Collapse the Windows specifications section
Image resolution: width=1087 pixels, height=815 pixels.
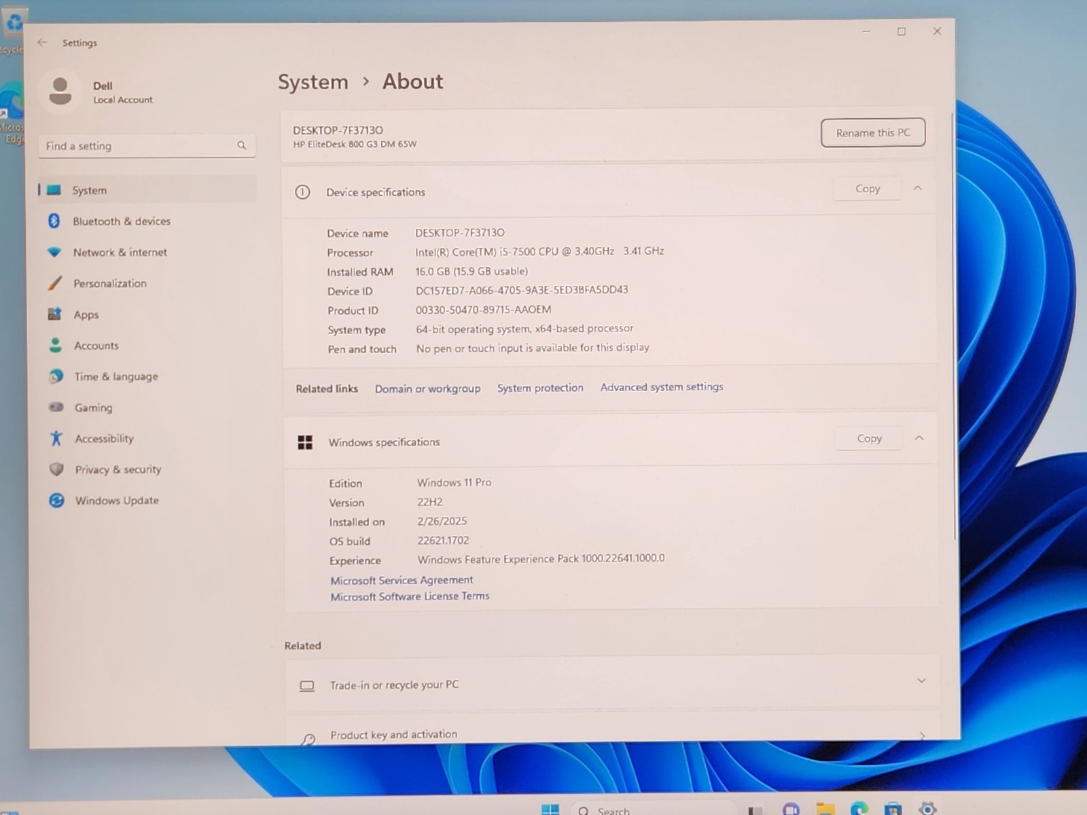919,438
